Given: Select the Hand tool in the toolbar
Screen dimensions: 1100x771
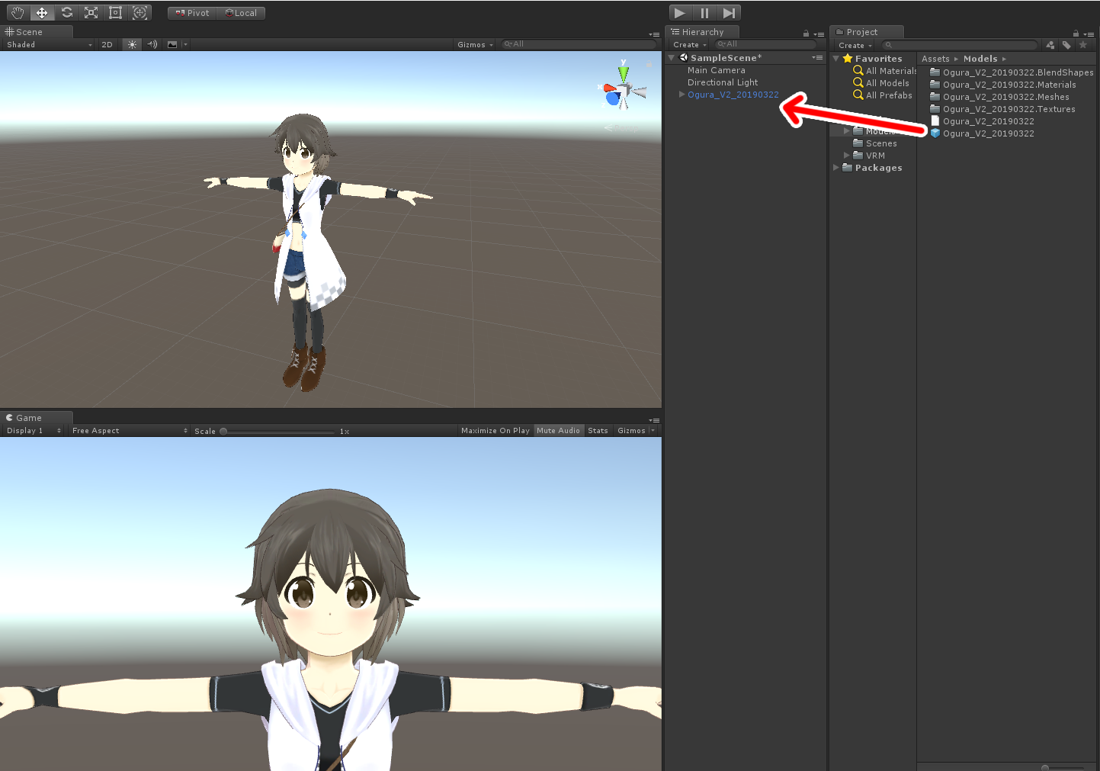Looking at the screenshot, I should (18, 13).
